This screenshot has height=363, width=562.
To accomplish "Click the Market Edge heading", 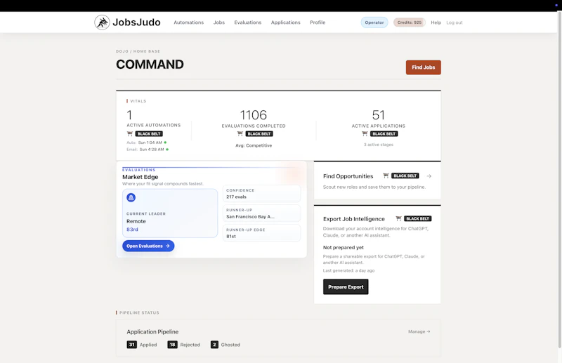I will tap(140, 177).
